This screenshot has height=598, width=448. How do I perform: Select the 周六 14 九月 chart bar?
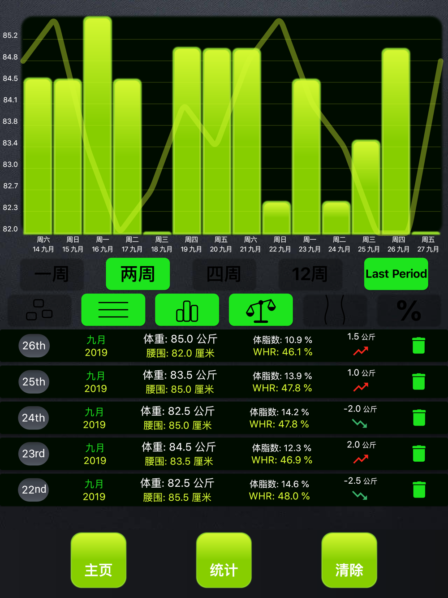(x=38, y=156)
